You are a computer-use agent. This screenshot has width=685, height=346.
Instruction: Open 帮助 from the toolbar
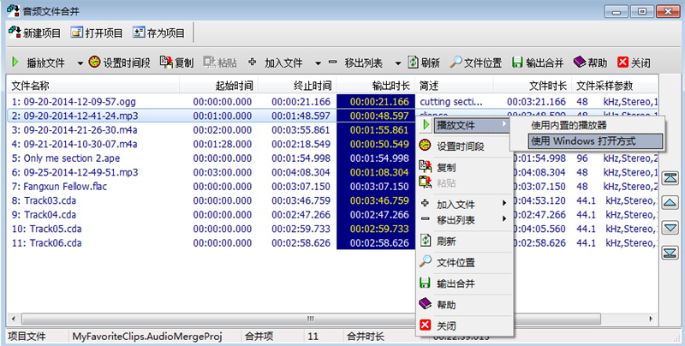click(x=590, y=63)
